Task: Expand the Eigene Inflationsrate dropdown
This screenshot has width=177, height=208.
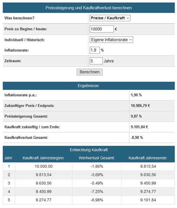Action: [x=111, y=40]
